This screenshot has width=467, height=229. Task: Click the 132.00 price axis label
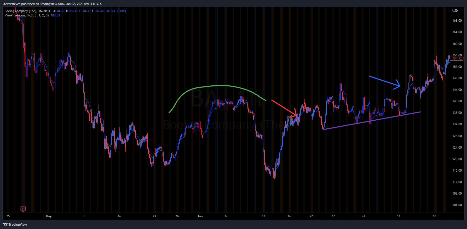pos(457,124)
